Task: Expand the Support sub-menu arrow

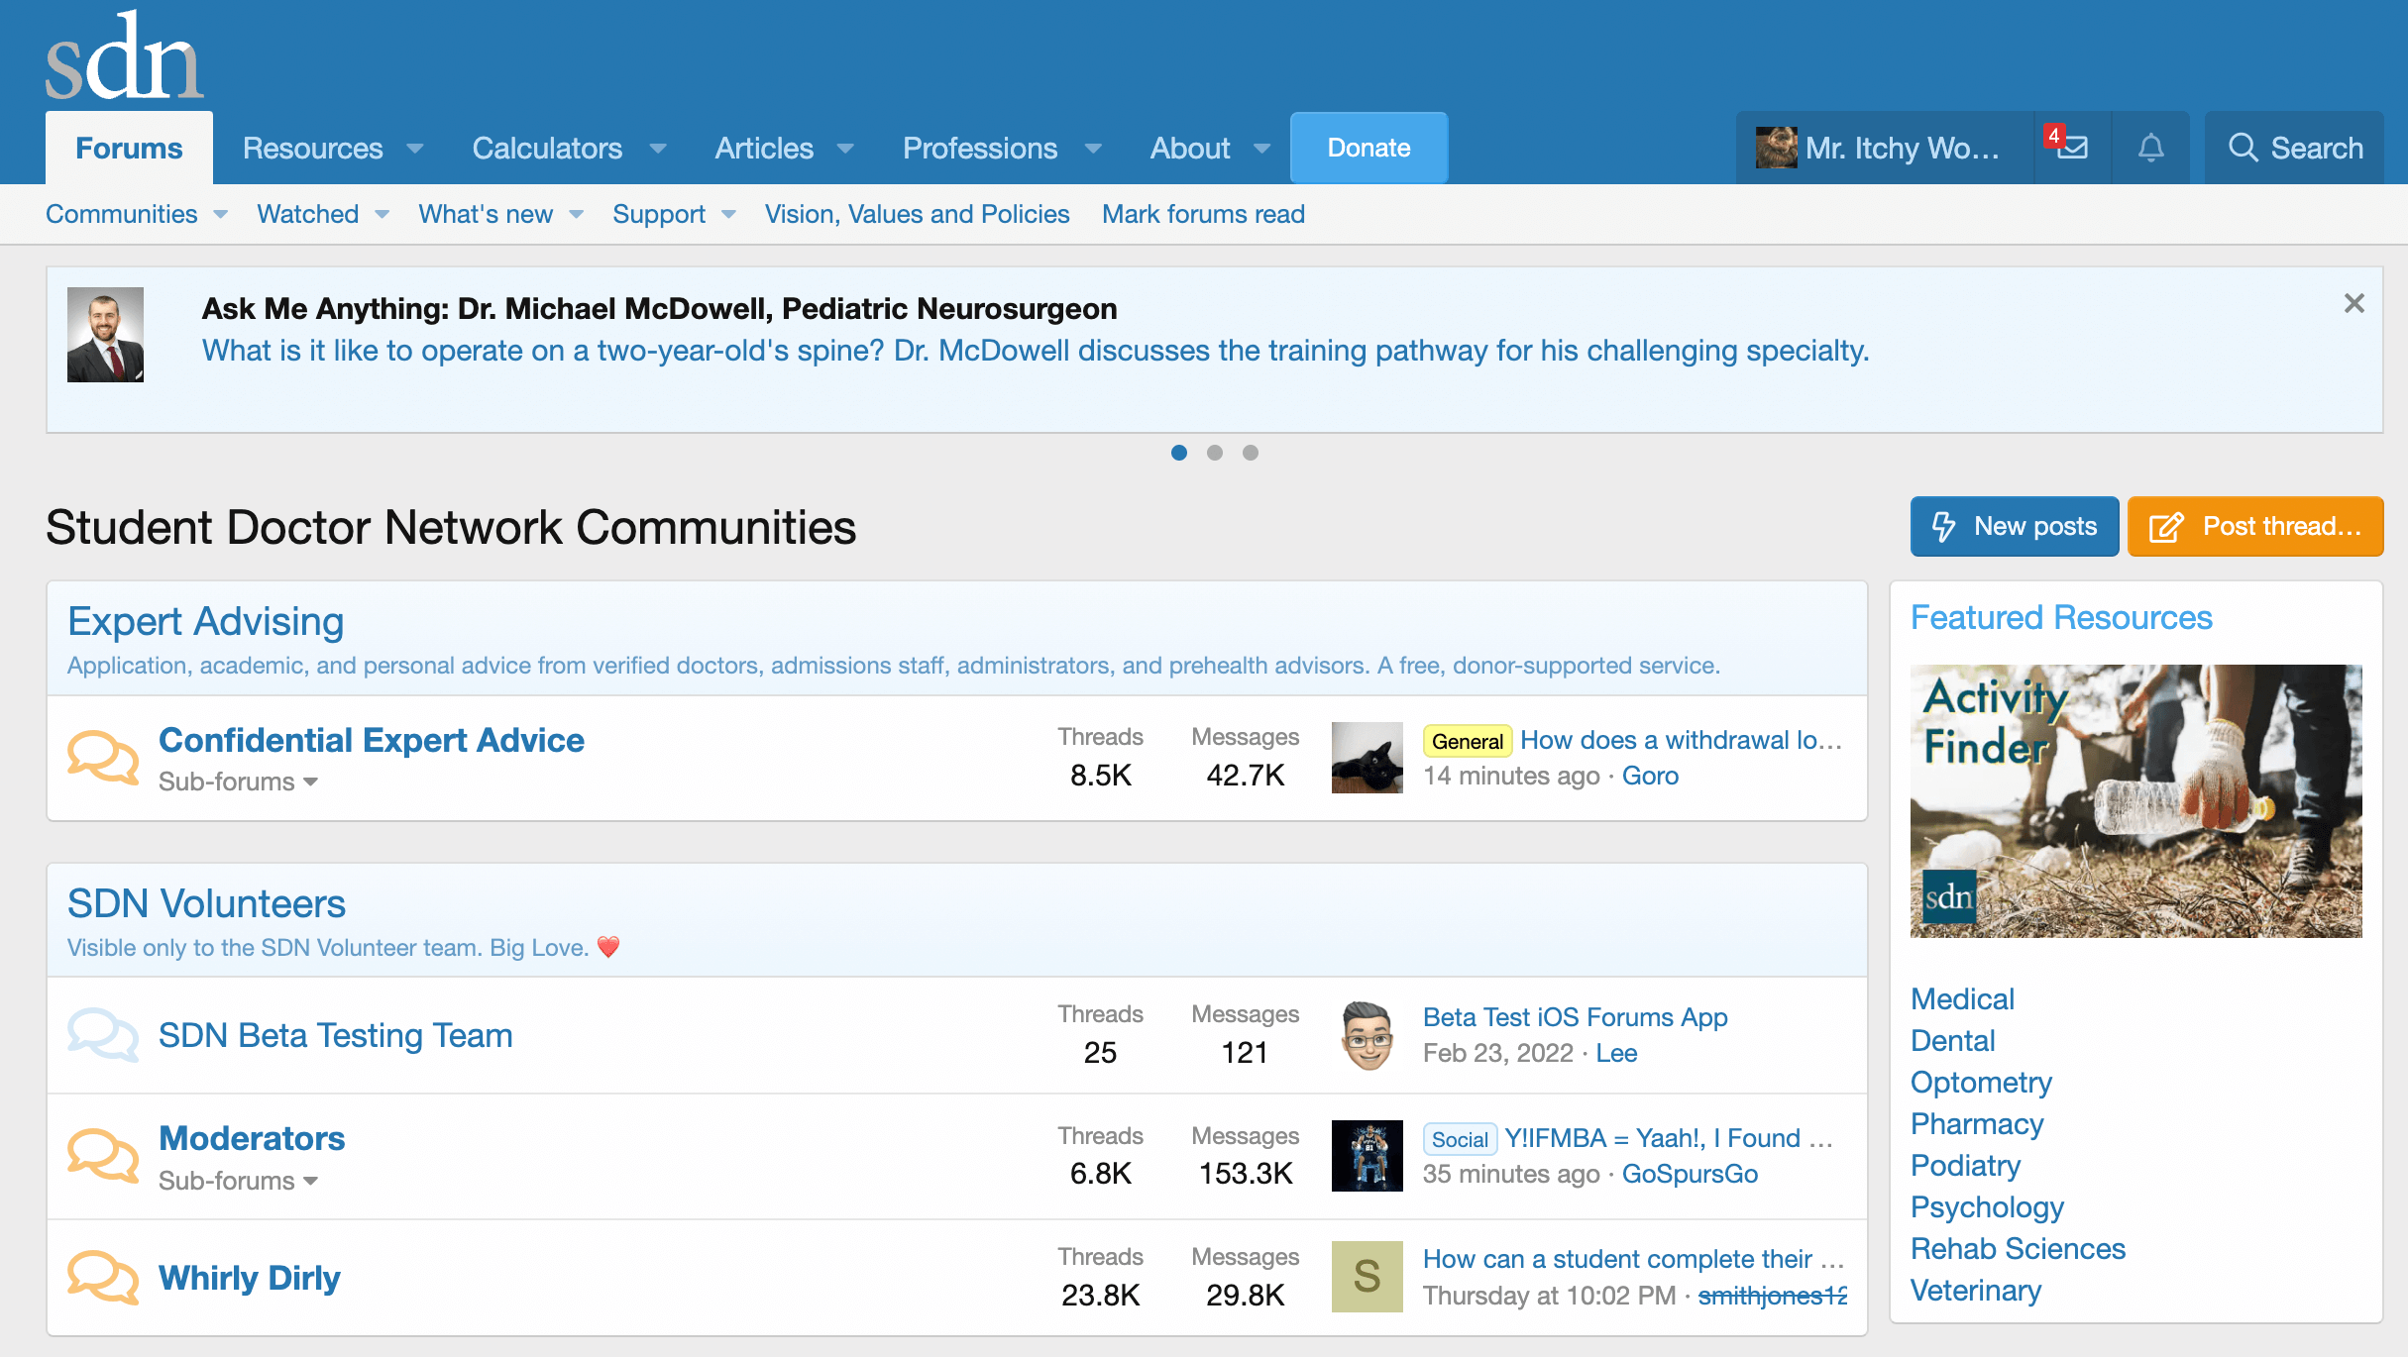Action: tap(728, 214)
